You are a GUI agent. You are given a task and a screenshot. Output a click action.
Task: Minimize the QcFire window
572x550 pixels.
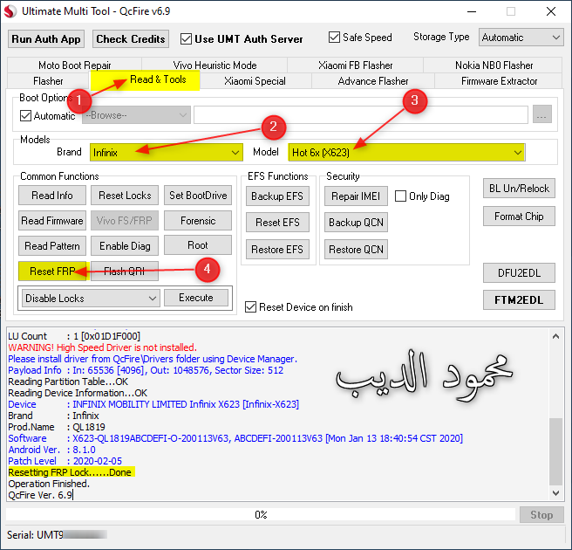click(472, 11)
